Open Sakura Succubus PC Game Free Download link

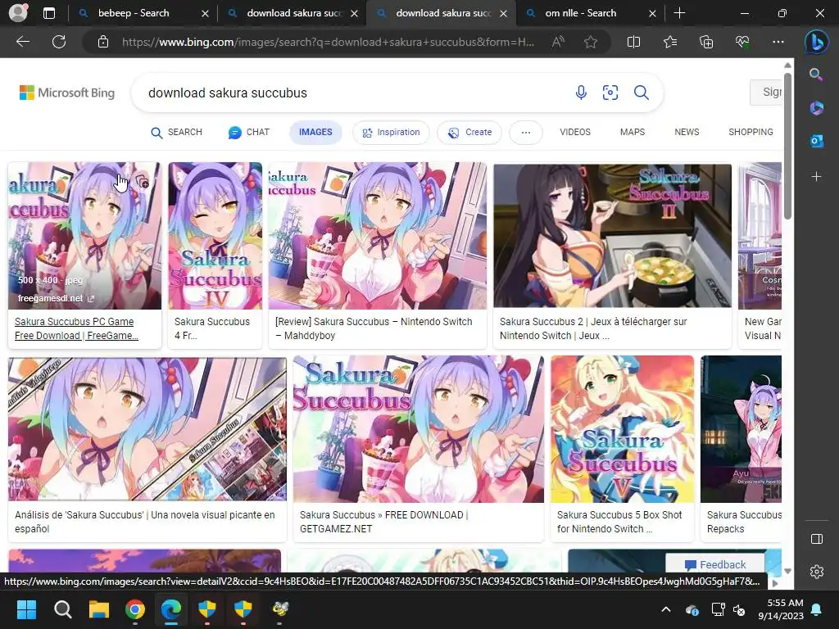click(76, 328)
